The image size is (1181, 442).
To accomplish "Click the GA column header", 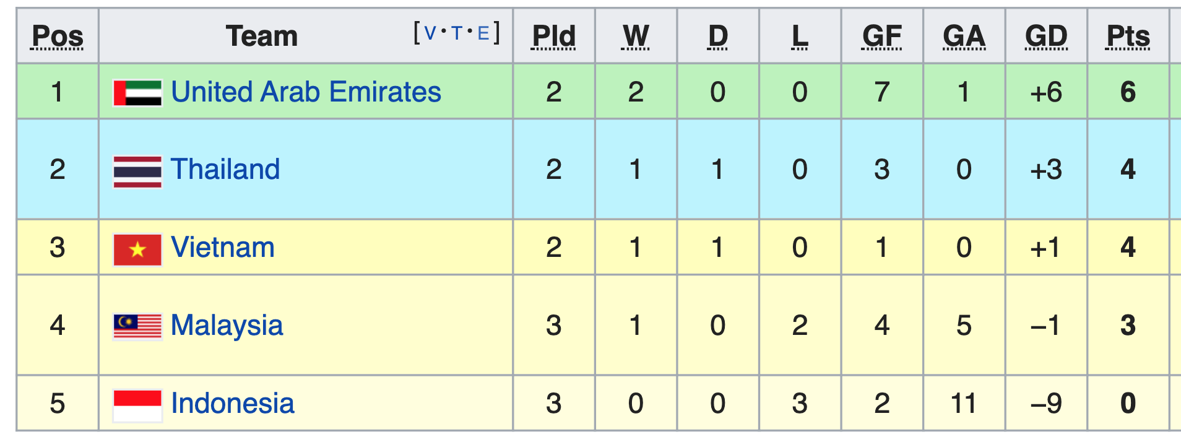I will pos(964,36).
